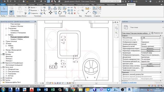Switch to the Совместная работа ribbon tab
Viewport: 164px width, 92px height.
click(83, 5)
